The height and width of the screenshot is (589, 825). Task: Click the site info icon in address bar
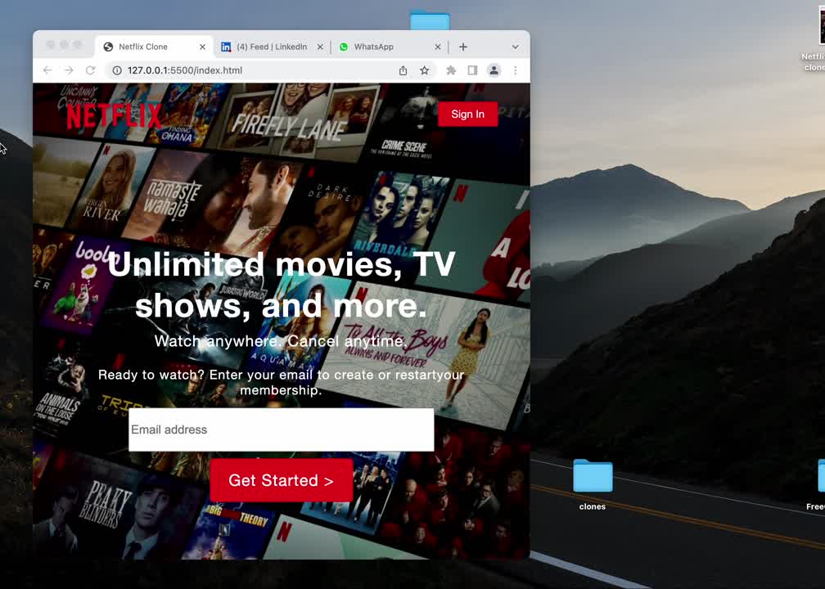click(117, 70)
